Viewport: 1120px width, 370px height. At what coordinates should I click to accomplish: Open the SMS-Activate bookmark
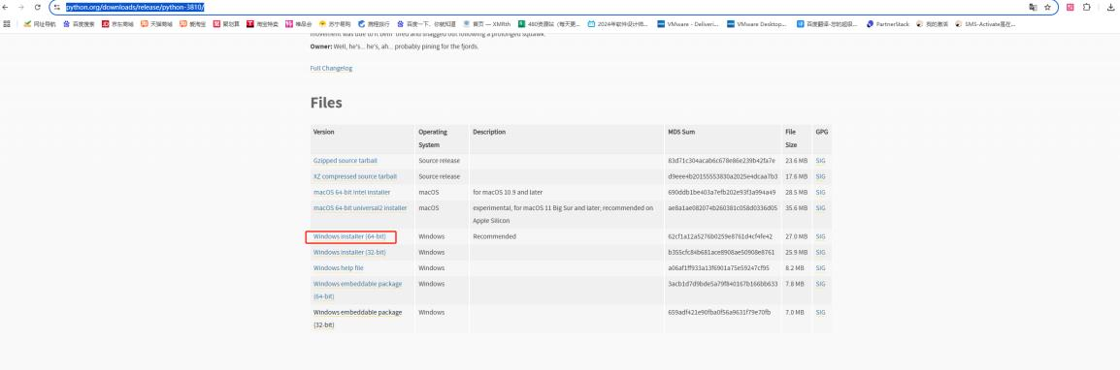coord(985,23)
